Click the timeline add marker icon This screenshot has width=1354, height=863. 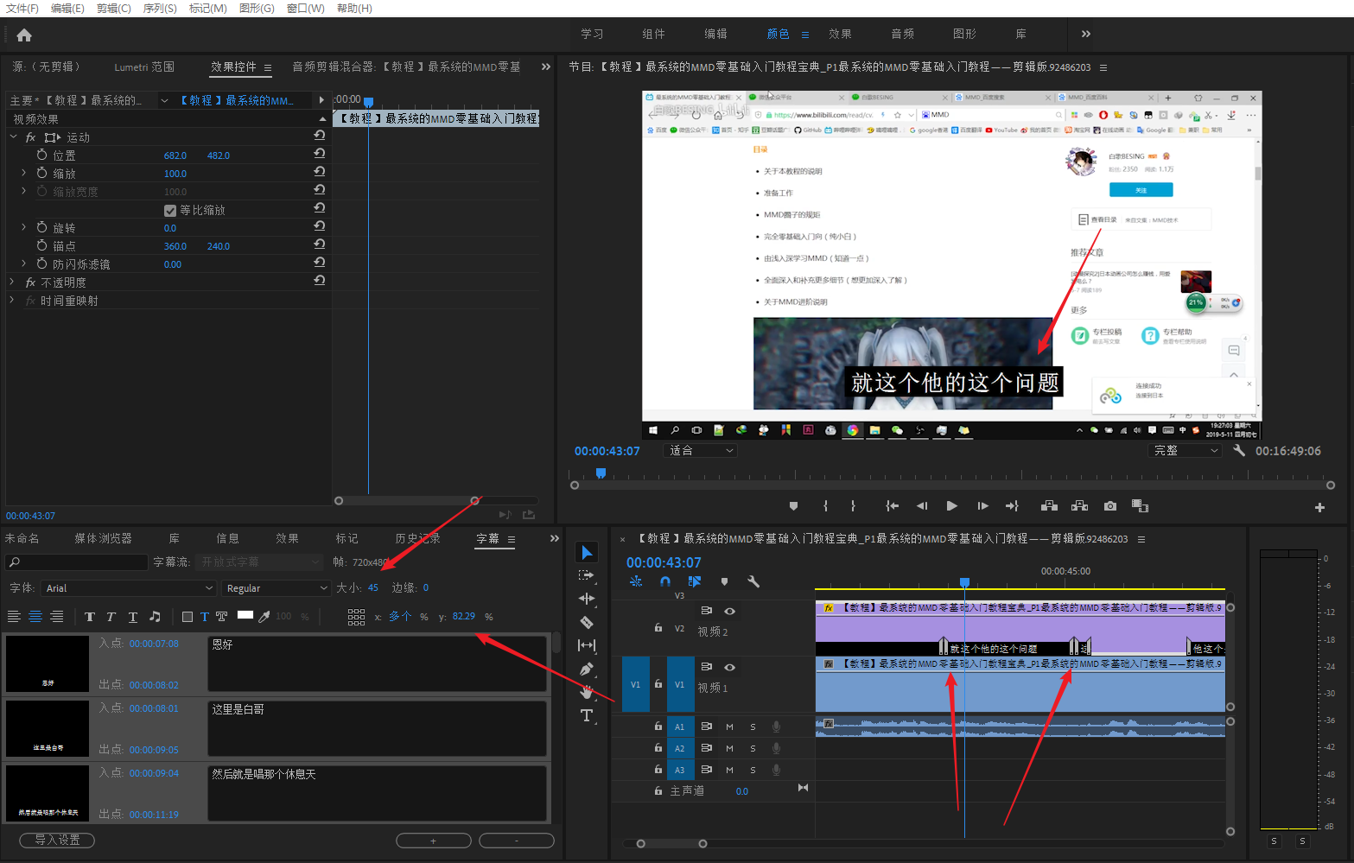pyautogui.click(x=724, y=581)
